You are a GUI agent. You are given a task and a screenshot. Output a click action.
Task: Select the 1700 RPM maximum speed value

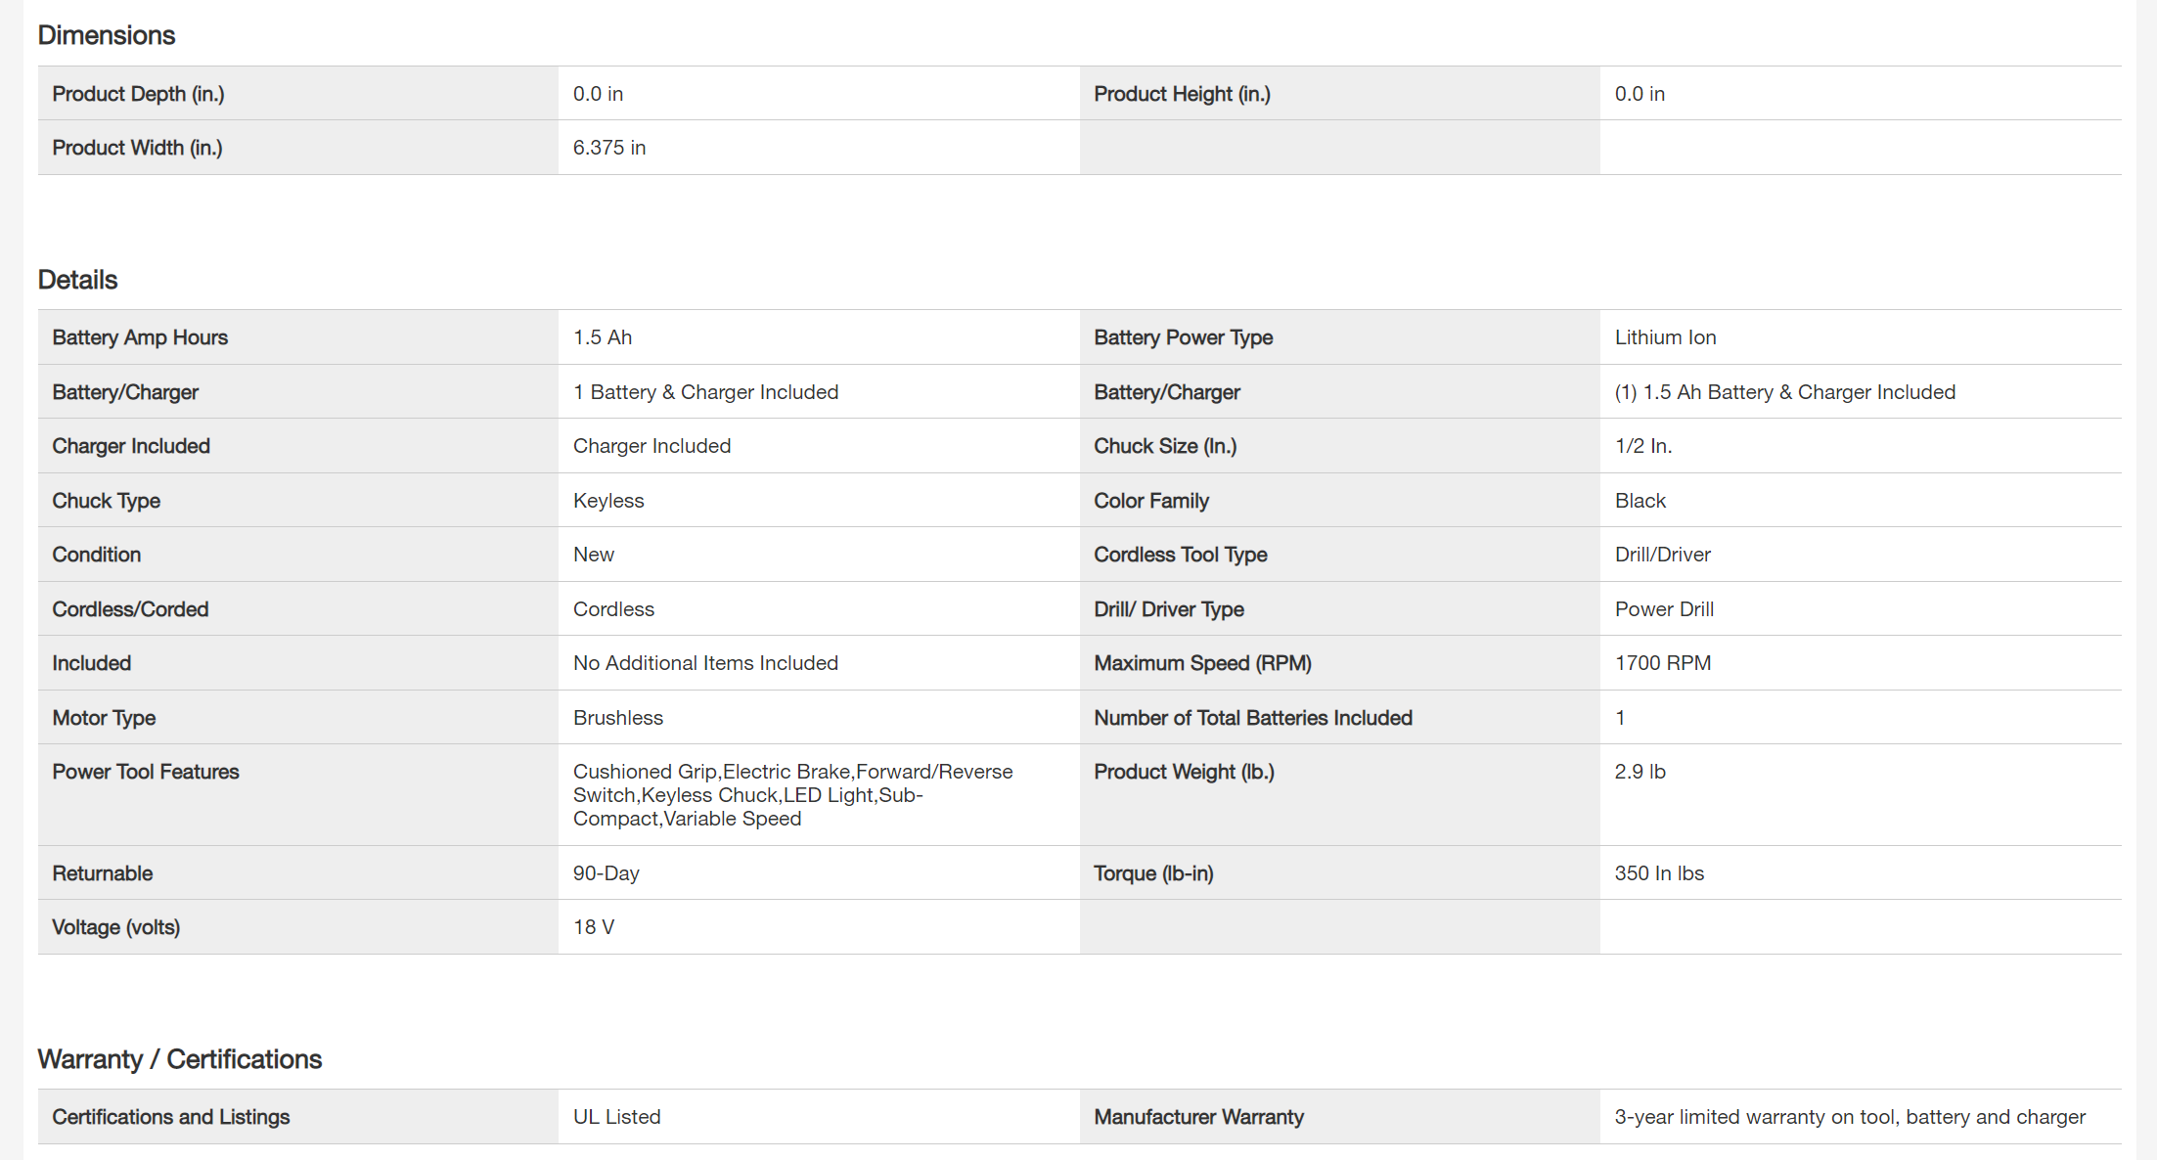coord(1662,663)
